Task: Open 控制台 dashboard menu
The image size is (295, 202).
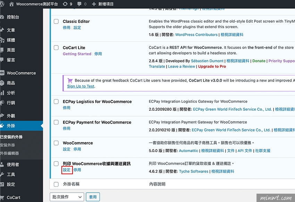Action: tap(13, 17)
